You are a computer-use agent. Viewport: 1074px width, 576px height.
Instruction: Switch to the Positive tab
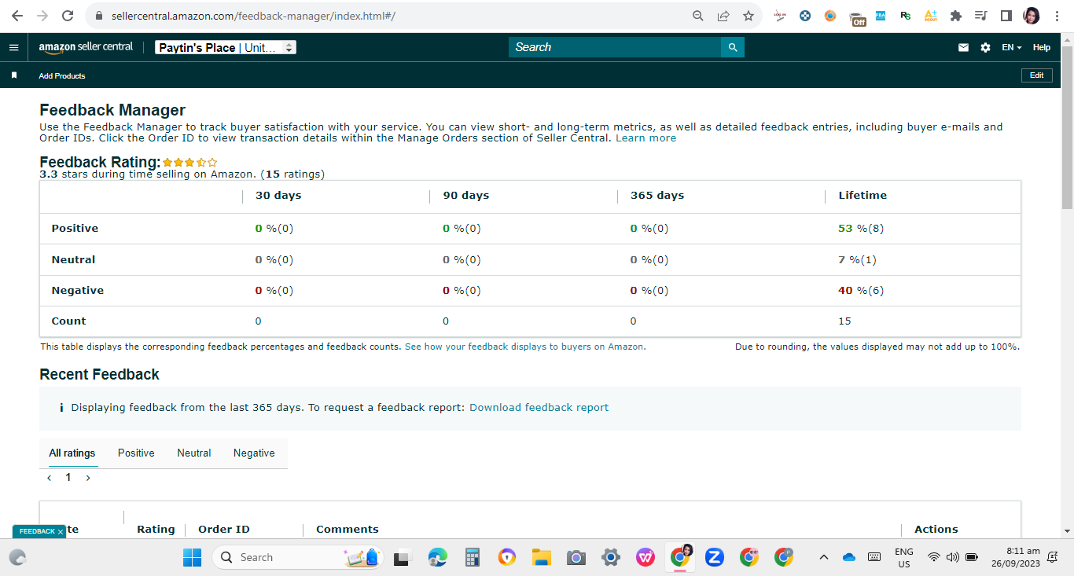click(136, 453)
